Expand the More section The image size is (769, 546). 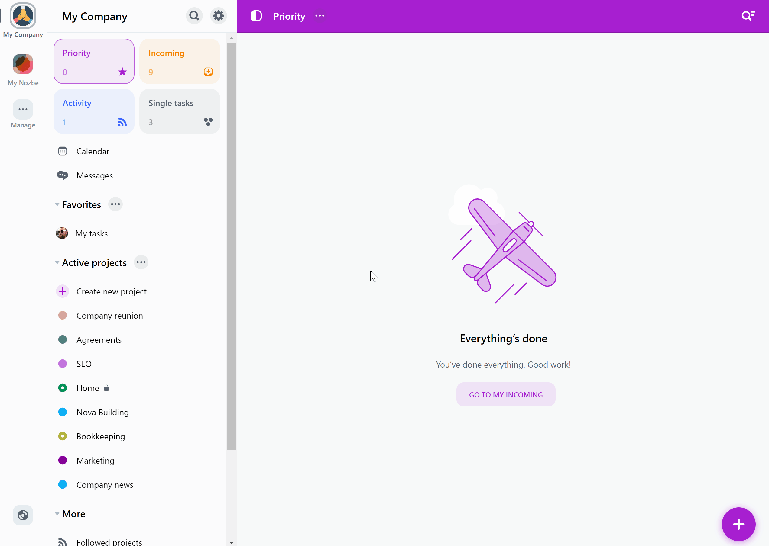pos(56,513)
